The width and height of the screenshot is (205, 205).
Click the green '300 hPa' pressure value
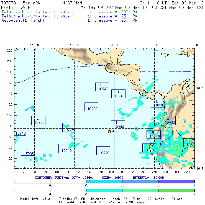pos(129,12)
